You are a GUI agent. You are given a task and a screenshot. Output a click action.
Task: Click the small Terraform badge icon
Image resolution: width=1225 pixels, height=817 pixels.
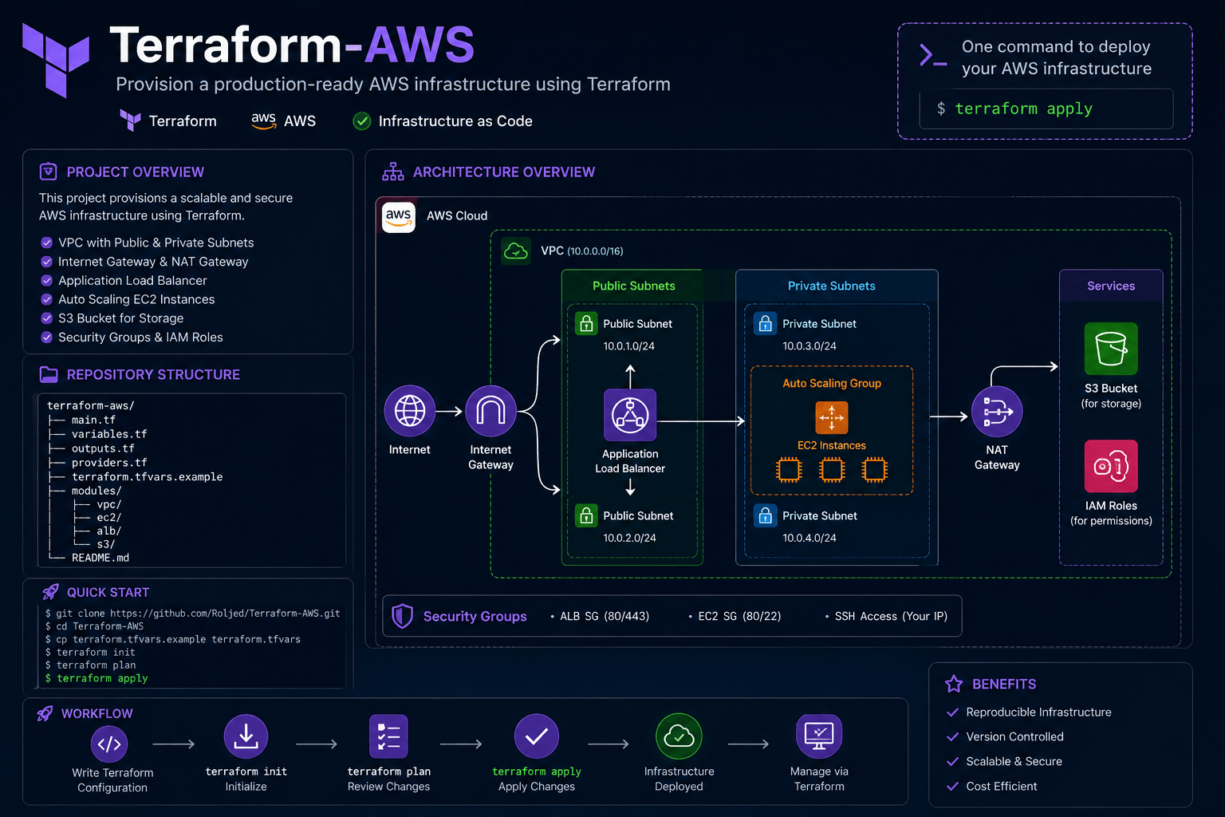coord(130,120)
